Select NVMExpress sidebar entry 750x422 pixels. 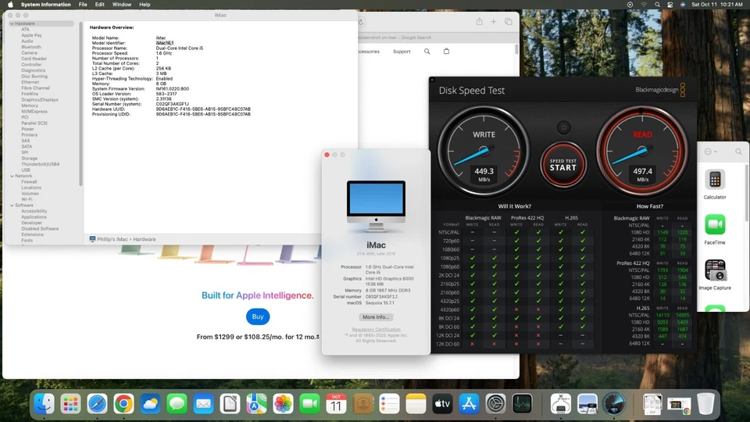[34, 112]
